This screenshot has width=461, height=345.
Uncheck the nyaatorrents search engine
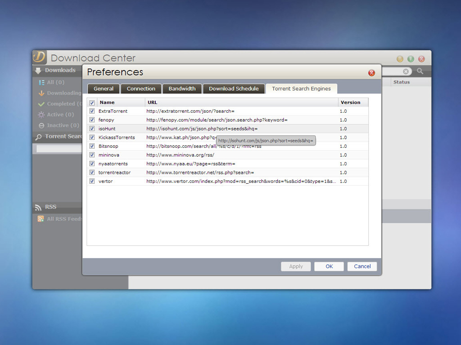92,164
